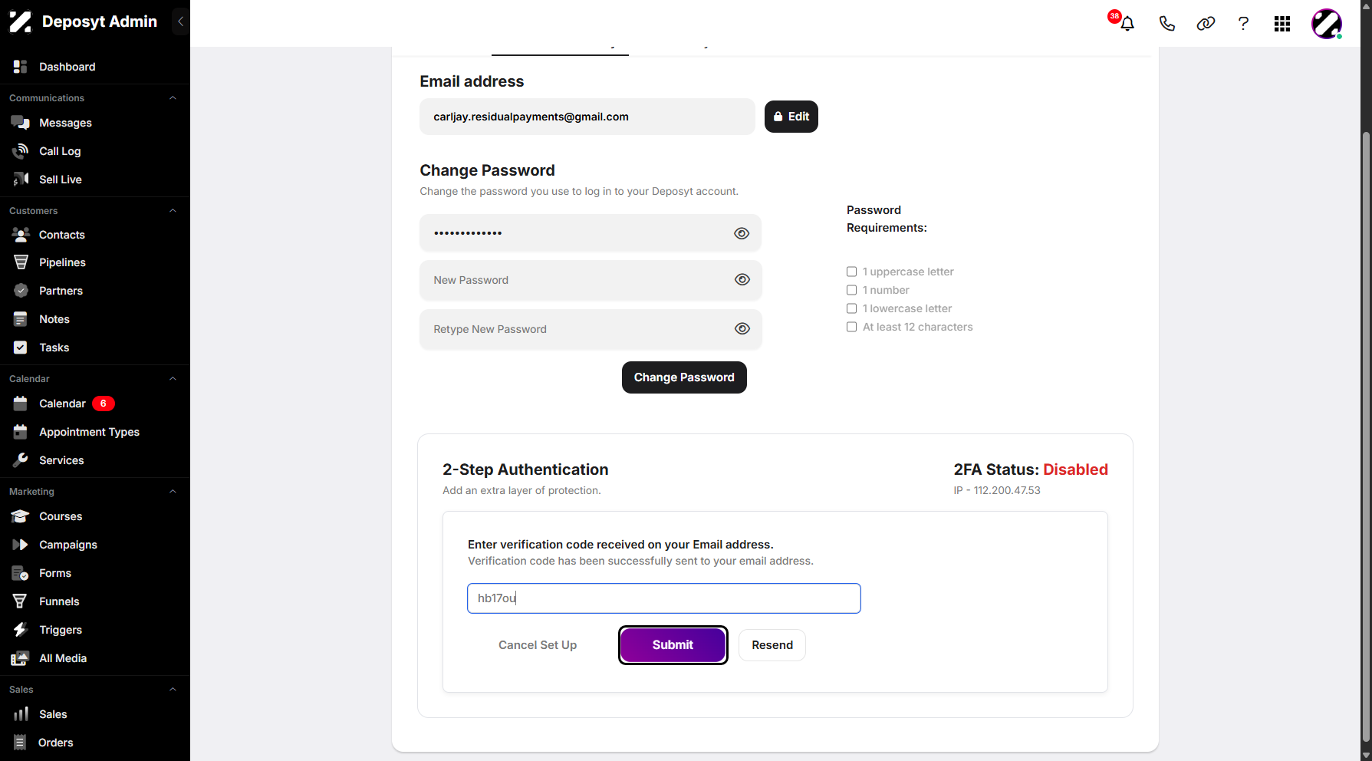Click the Funnels icon in sidebar
This screenshot has width=1372, height=761.
pyautogui.click(x=21, y=601)
